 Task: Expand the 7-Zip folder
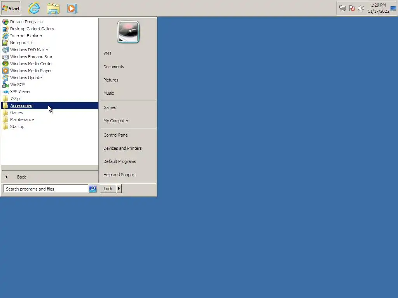50,99
